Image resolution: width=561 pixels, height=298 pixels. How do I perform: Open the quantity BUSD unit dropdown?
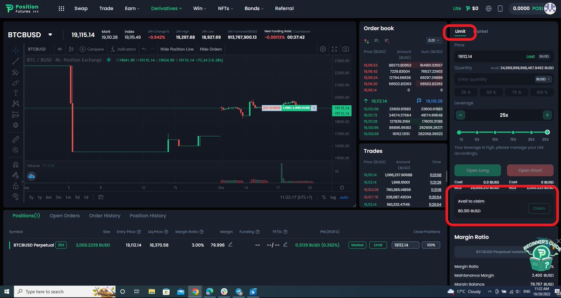[x=543, y=79]
